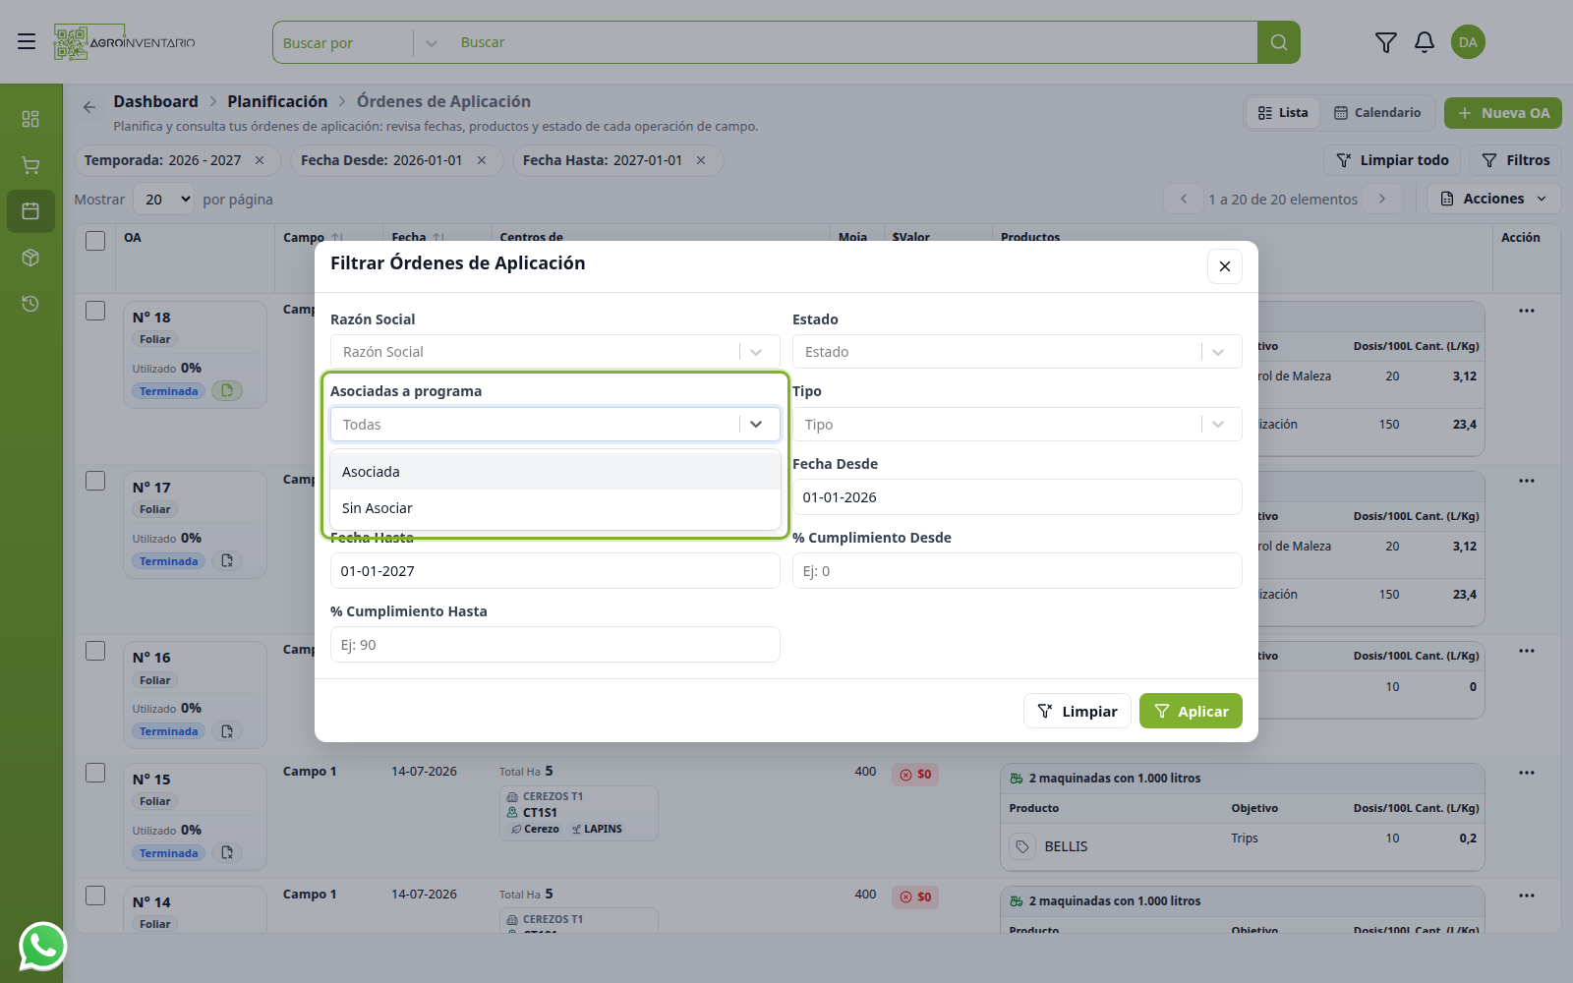Image resolution: width=1573 pixels, height=983 pixels.
Task: Open filter funnel icon in top header
Action: [1385, 42]
